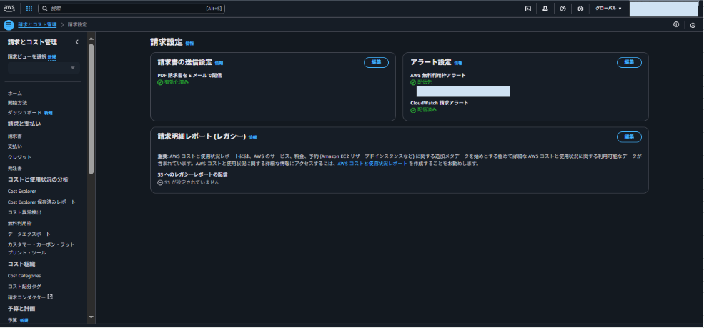
Task: Click the sidebar scroll-down arrow
Action: coord(91,317)
